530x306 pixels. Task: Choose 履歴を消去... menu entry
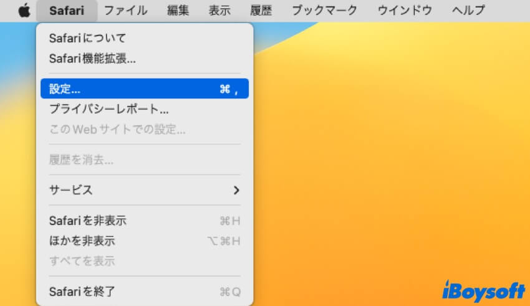tap(145, 160)
